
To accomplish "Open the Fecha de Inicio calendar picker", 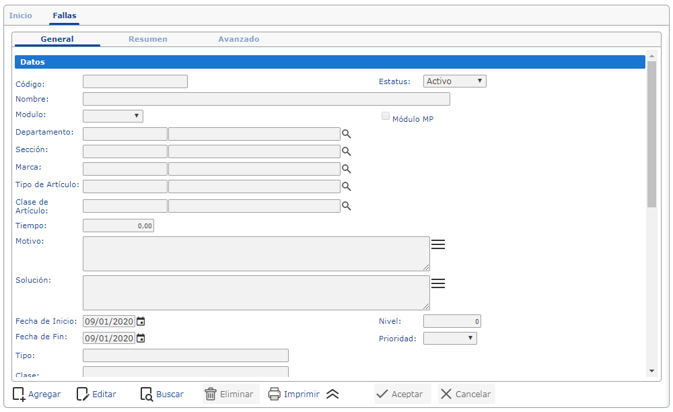I will (x=141, y=322).
